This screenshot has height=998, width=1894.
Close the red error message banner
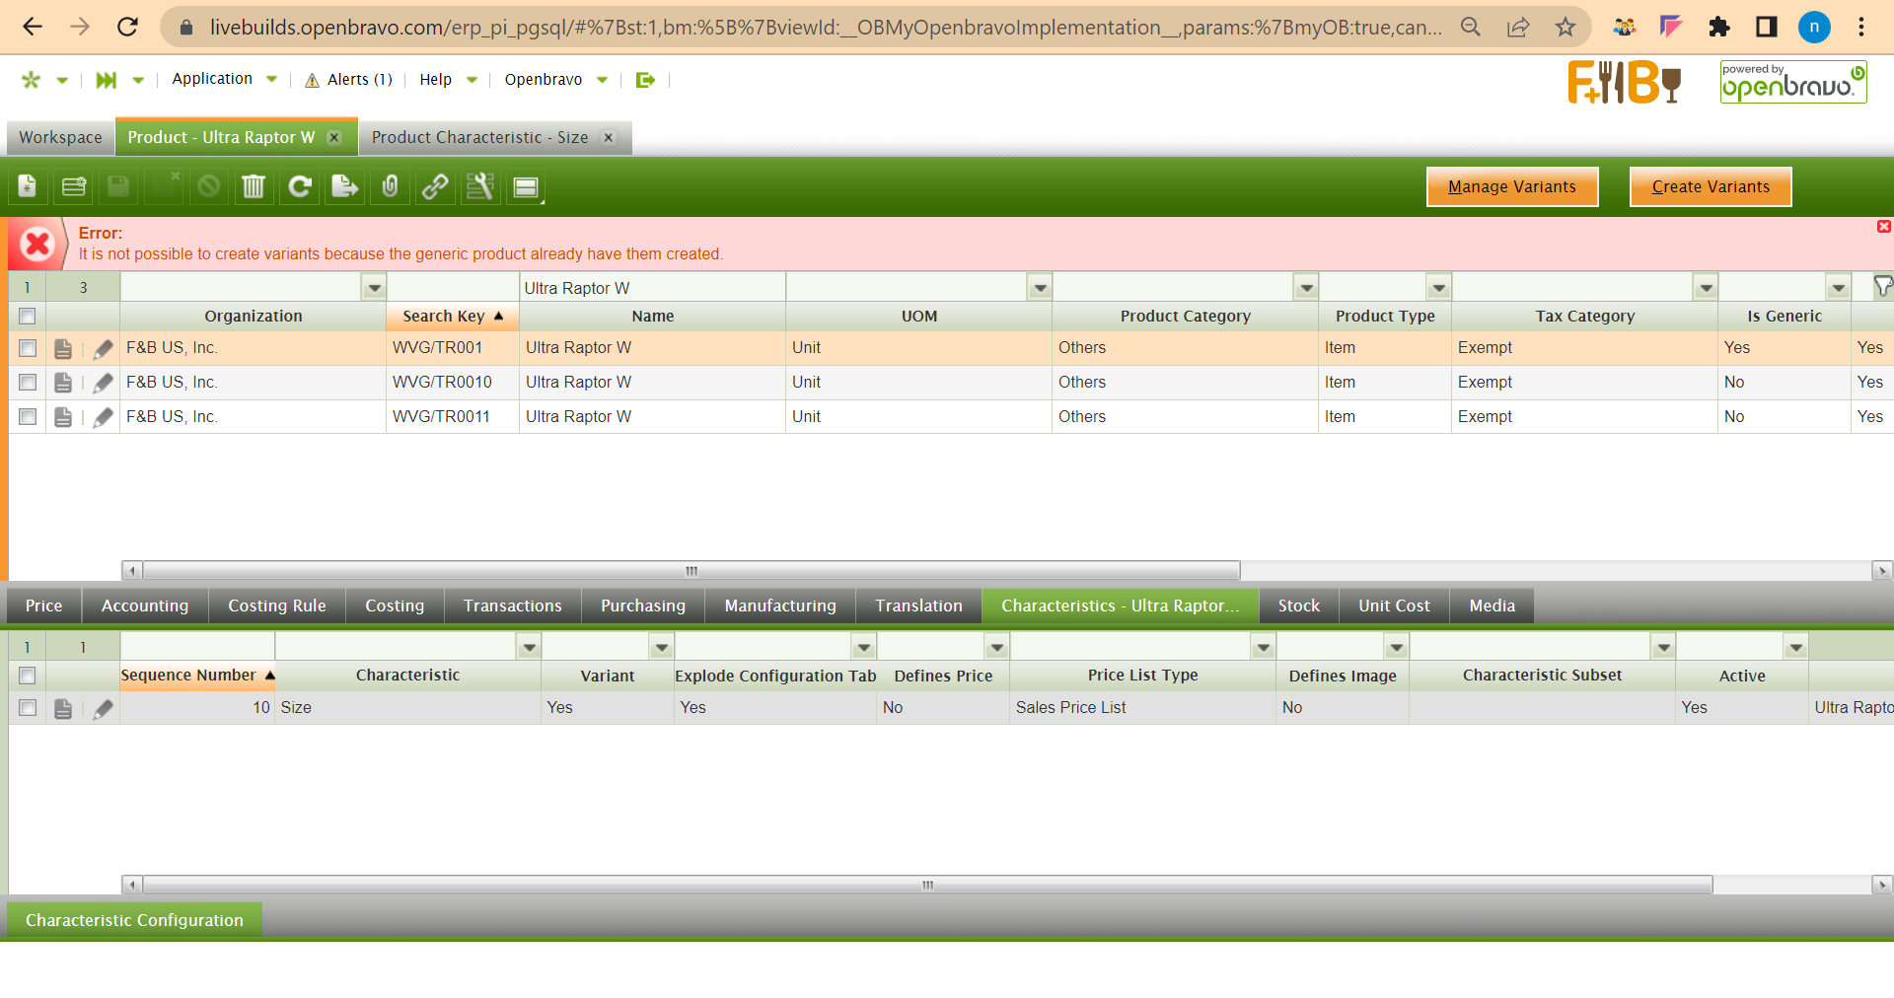pos(1883,227)
